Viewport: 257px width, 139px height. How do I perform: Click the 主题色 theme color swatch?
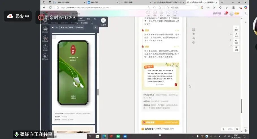point(103,21)
